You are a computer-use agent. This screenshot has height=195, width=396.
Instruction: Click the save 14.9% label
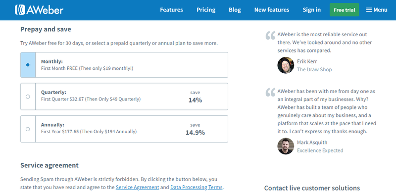195,129
